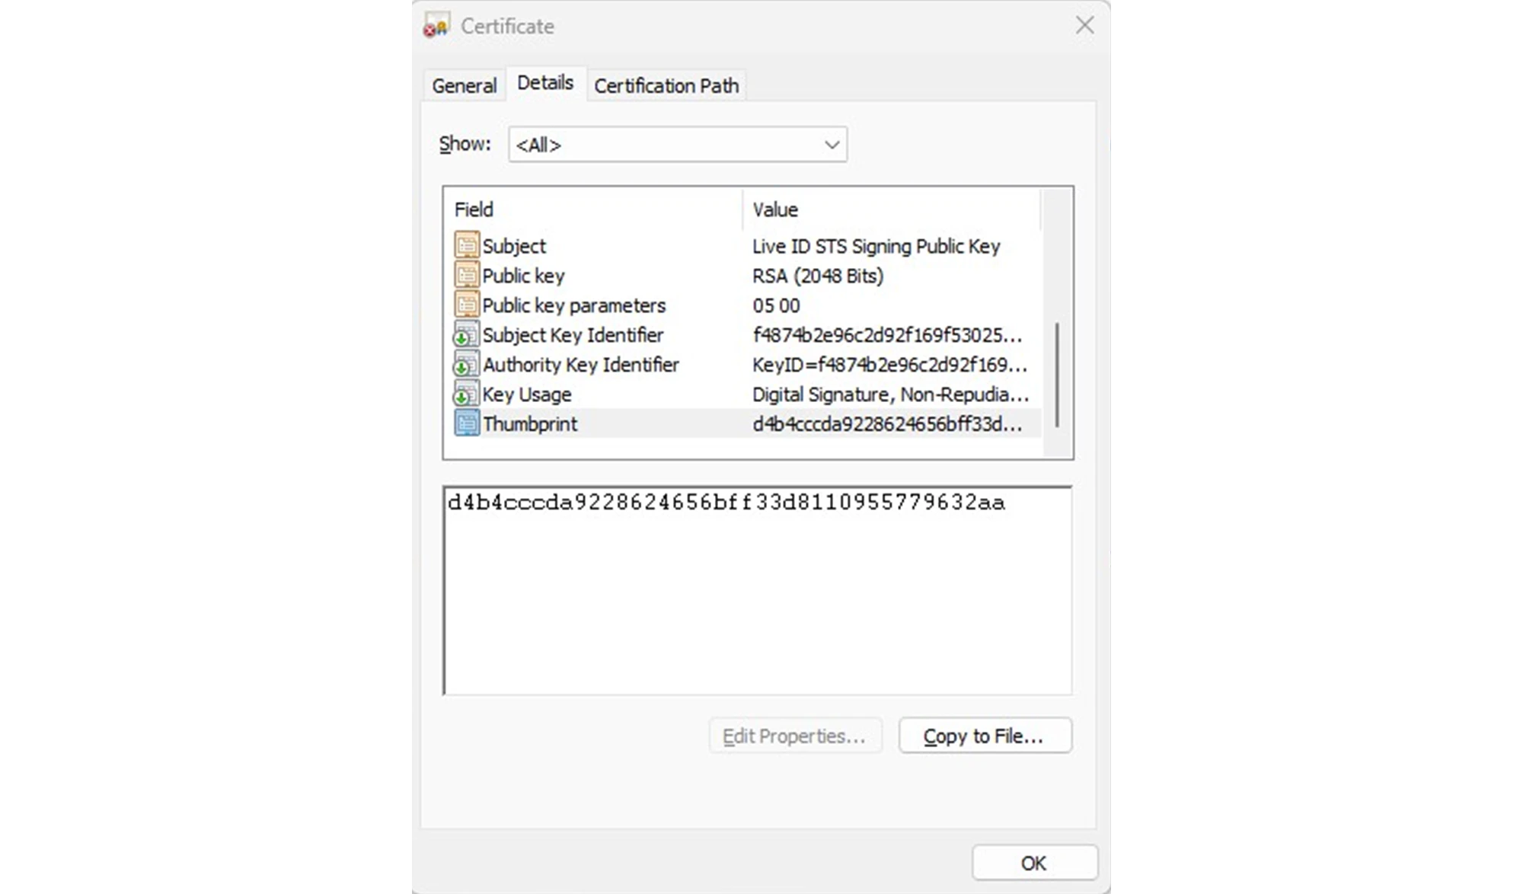Click the Authority Key Identifier extension icon
The image size is (1523, 894).
[466, 364]
